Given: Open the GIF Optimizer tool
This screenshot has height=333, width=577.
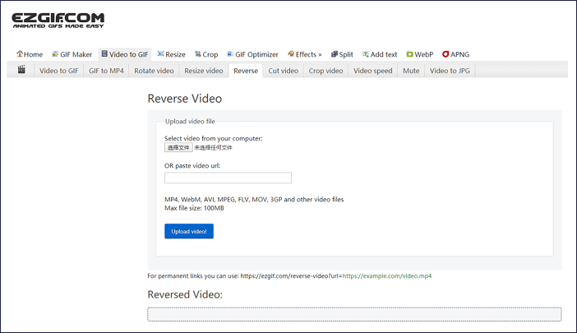Looking at the screenshot, I should click(x=252, y=54).
